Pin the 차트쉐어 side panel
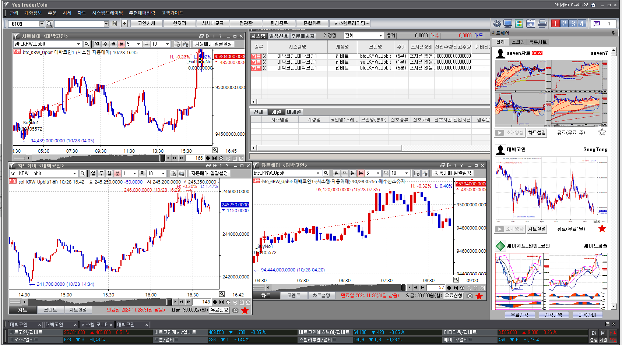Screen dimensions: 622x345 [x=613, y=33]
